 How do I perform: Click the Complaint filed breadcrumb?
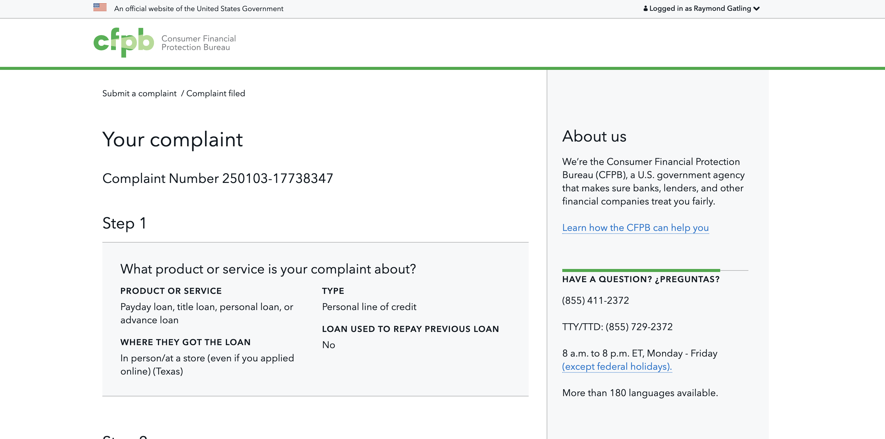coord(216,93)
